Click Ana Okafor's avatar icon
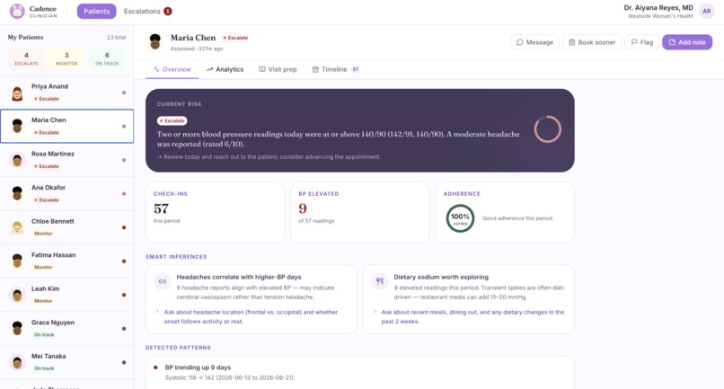Image resolution: width=724 pixels, height=389 pixels. coord(17,193)
